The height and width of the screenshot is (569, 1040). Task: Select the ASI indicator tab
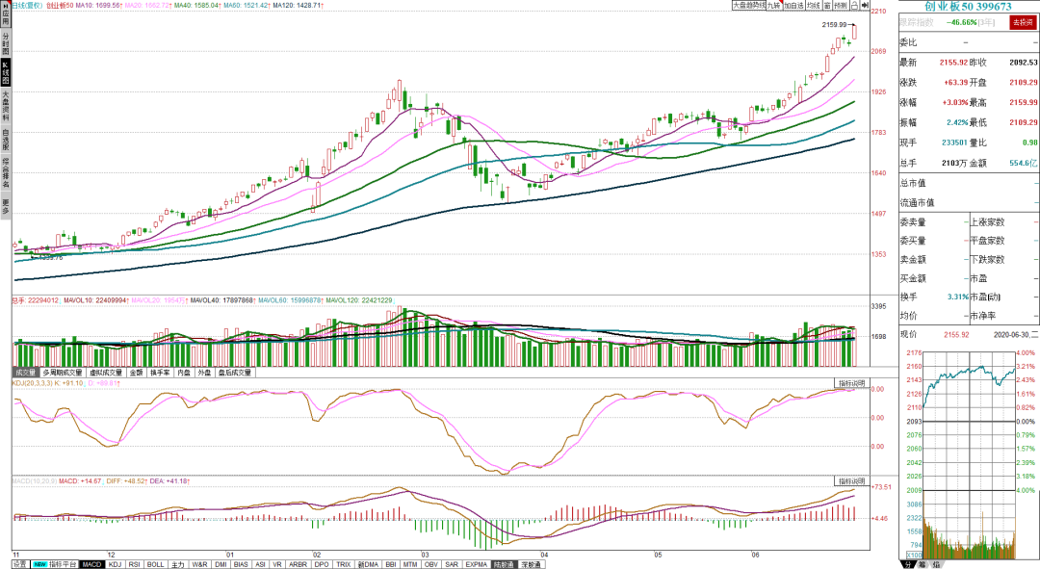coord(260,564)
